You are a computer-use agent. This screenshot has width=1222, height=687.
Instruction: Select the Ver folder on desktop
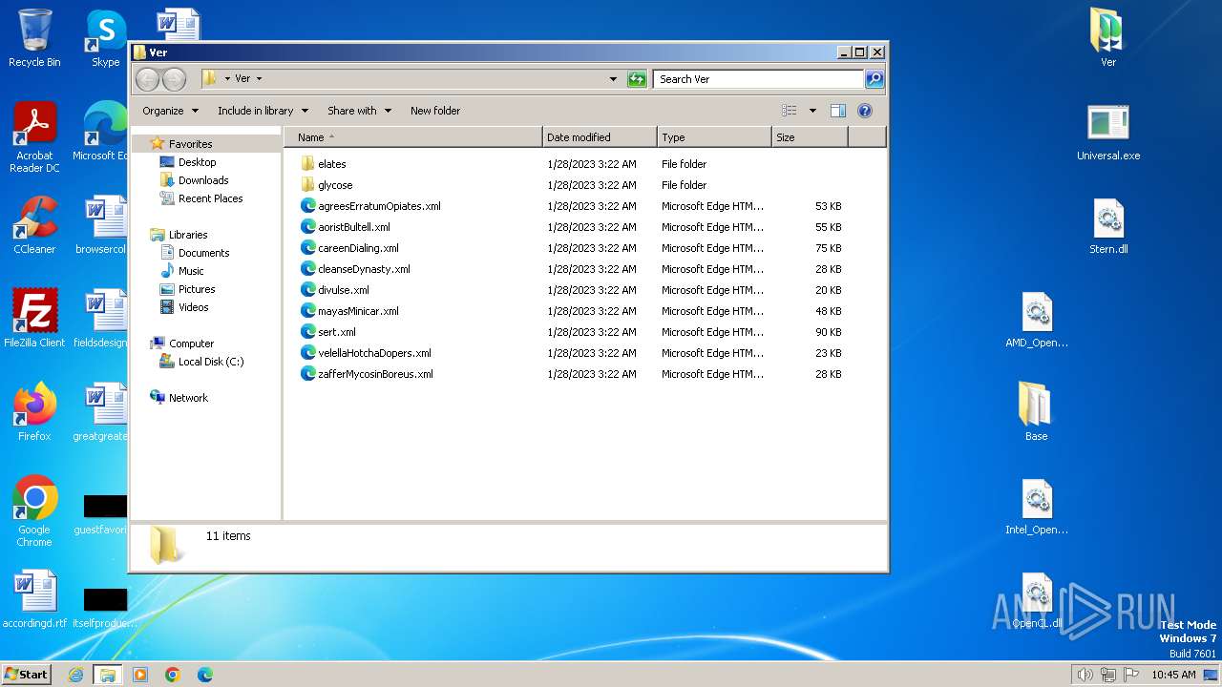point(1107,38)
